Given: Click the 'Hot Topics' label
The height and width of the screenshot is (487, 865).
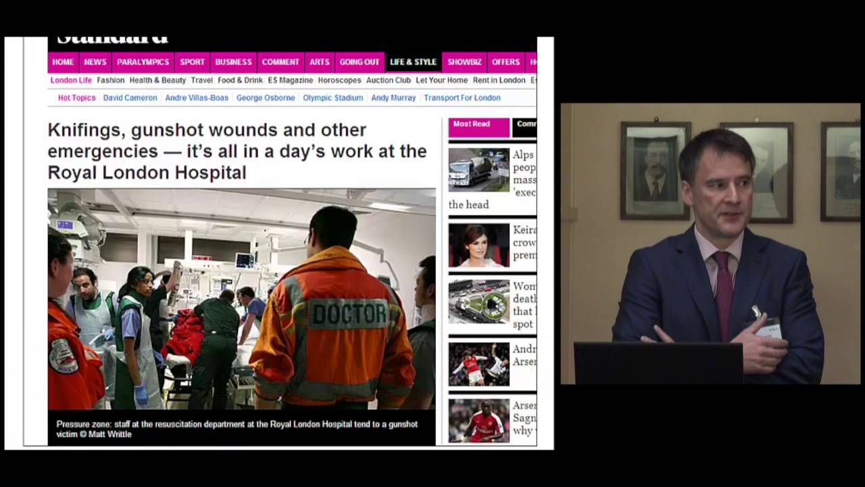Looking at the screenshot, I should [76, 97].
